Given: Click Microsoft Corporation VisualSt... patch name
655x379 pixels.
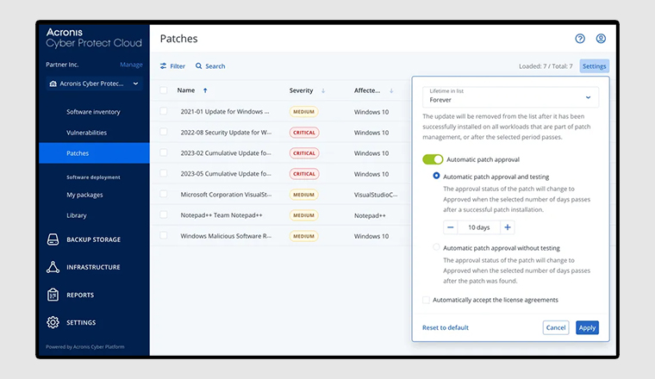Looking at the screenshot, I should point(226,195).
